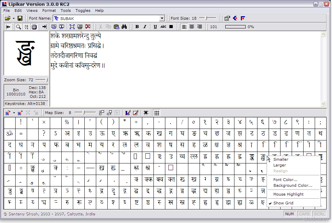Screen dimensions: 332x223
Task: Click the Paste clipboard icon
Action: click(x=117, y=27)
